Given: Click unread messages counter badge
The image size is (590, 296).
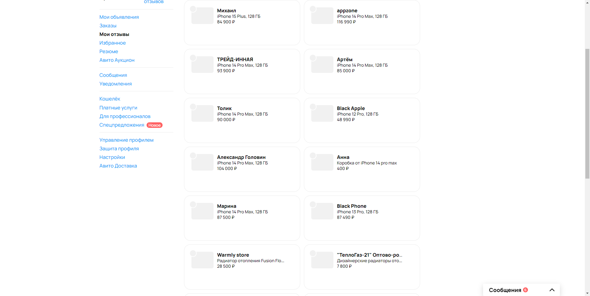Looking at the screenshot, I should 525,290.
